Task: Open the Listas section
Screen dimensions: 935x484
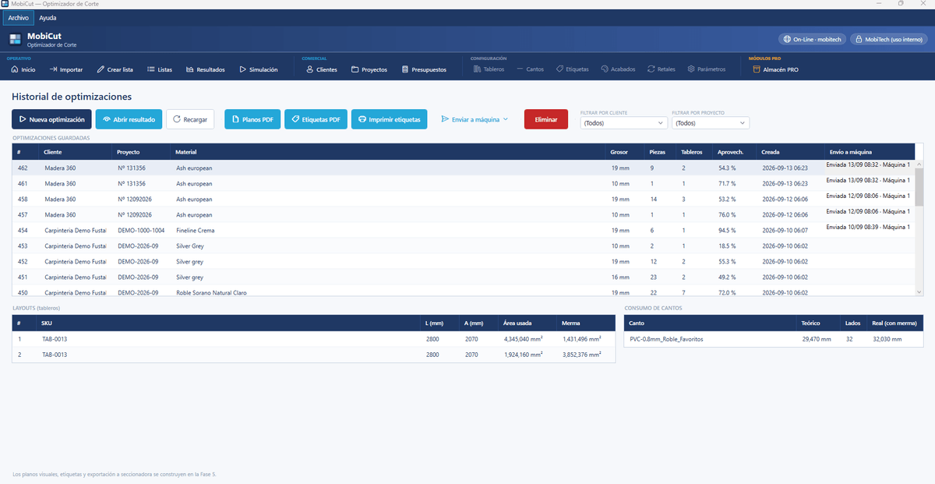Action: [160, 69]
